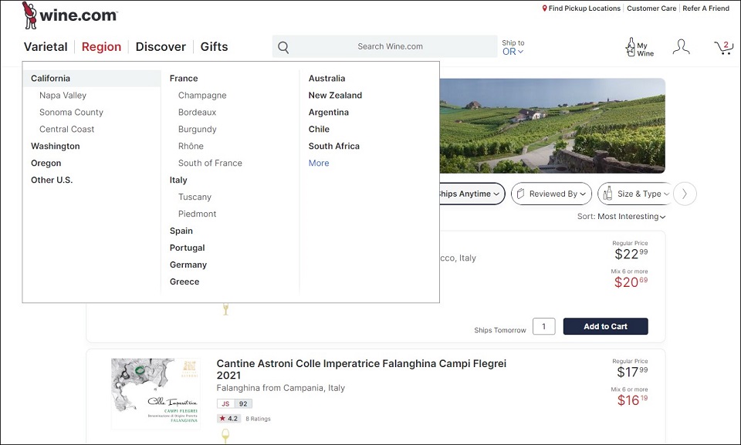
Task: Choose Chile region
Action: point(319,130)
